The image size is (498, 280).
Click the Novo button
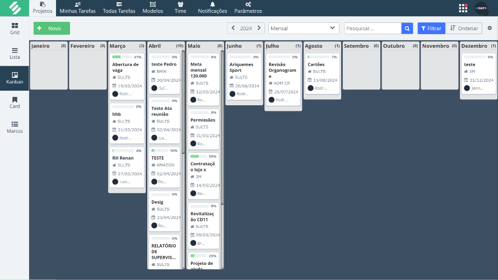pyautogui.click(x=52, y=28)
